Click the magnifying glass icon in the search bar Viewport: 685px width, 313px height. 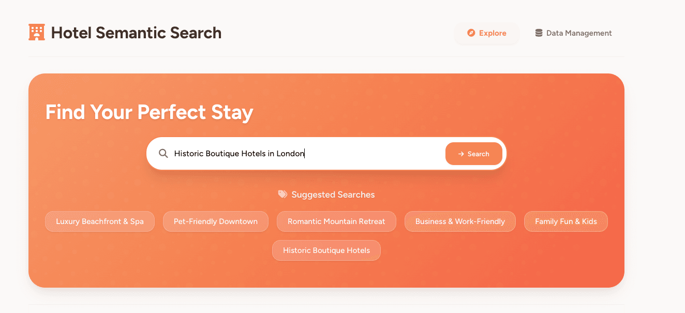[163, 153]
